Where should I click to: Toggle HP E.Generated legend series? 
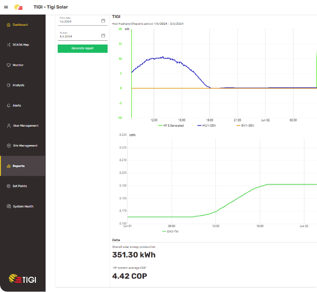[x=171, y=126]
